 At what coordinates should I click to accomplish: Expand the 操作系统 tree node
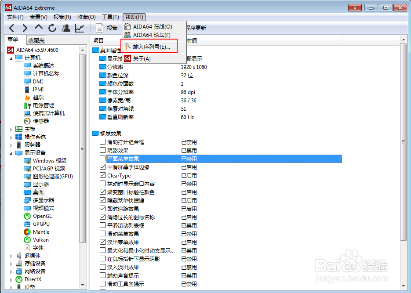pos(11,137)
